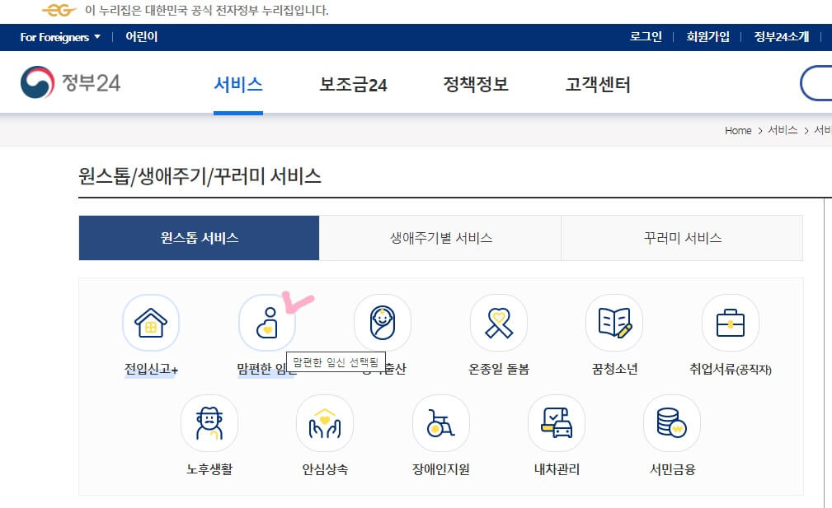Click the 온종일 돌봄 ribbon icon
Screen dimensions: 832x508
click(x=498, y=321)
